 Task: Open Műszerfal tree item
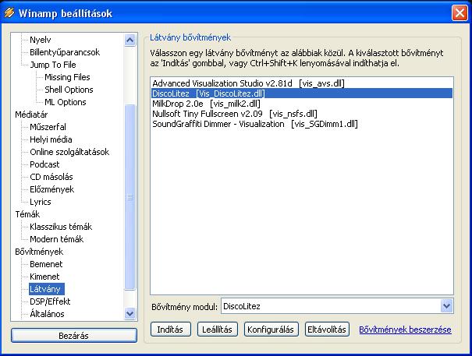48,127
